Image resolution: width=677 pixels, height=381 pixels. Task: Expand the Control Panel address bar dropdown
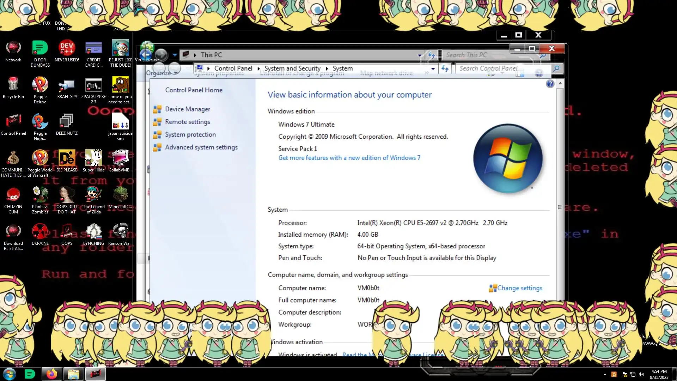(433, 69)
